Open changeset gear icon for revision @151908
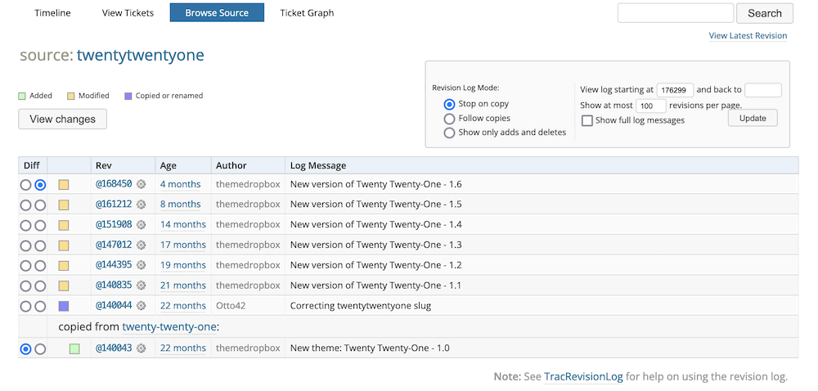Viewport: 818px width, 391px height. coord(141,225)
